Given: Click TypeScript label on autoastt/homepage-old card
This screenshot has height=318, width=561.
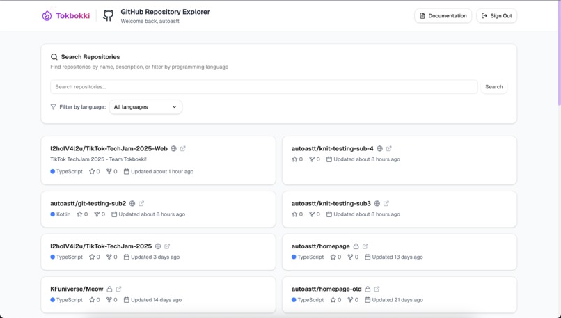Looking at the screenshot, I should click(x=310, y=300).
